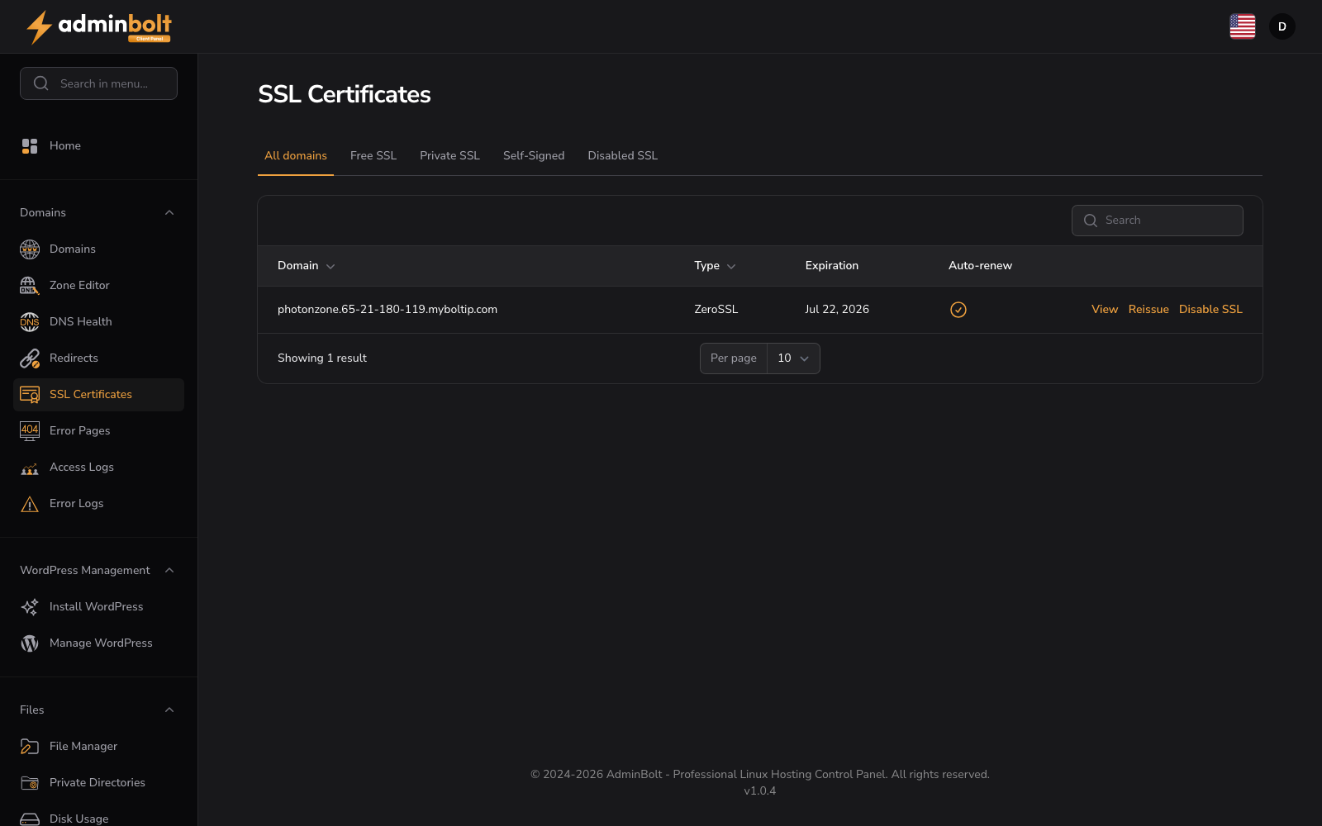Click the Manage WordPress logo icon
This screenshot has height=826, width=1322.
pyautogui.click(x=30, y=643)
